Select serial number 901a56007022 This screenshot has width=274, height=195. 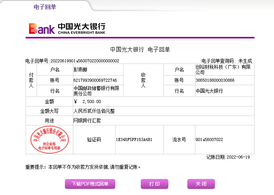click(x=210, y=140)
